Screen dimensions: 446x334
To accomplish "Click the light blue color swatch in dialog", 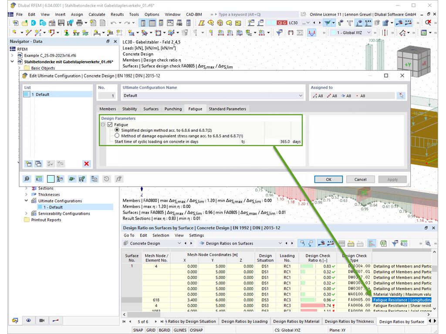I will [51, 179].
